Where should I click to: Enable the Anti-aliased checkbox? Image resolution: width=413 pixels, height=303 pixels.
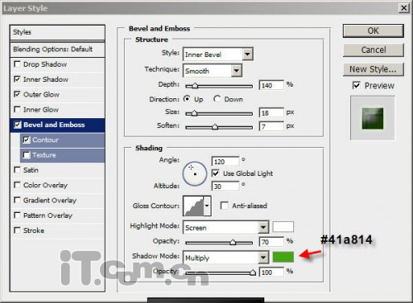[225, 206]
